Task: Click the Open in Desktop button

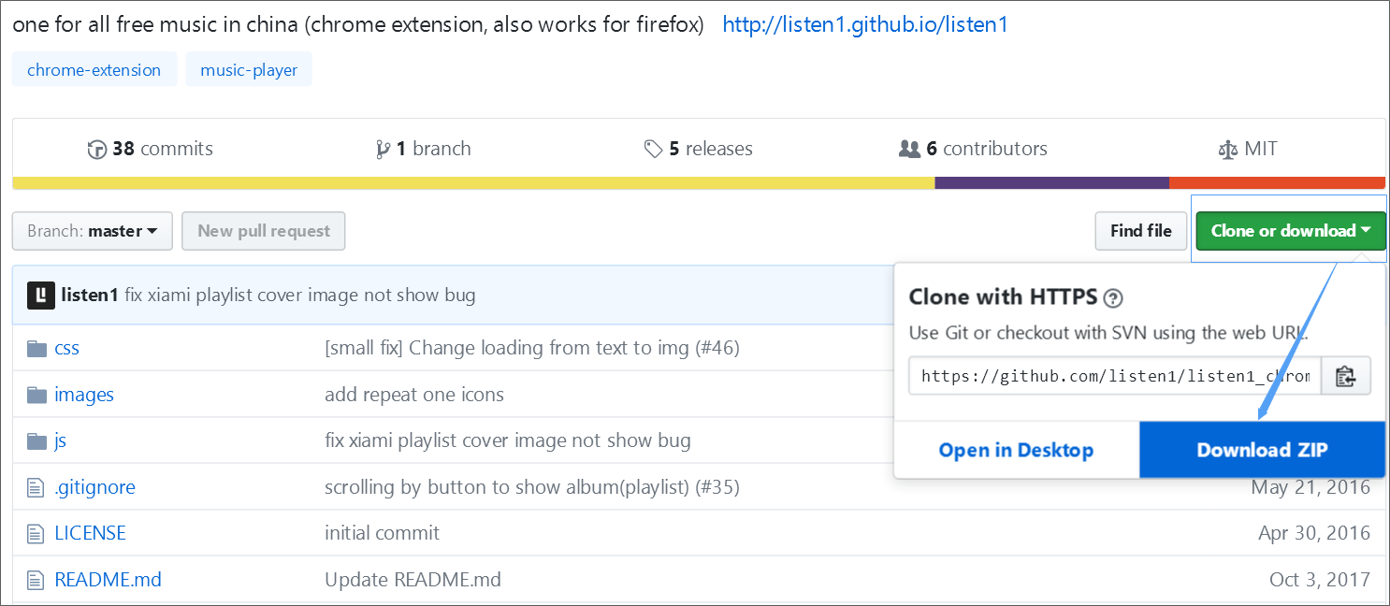Action: pos(1016,450)
